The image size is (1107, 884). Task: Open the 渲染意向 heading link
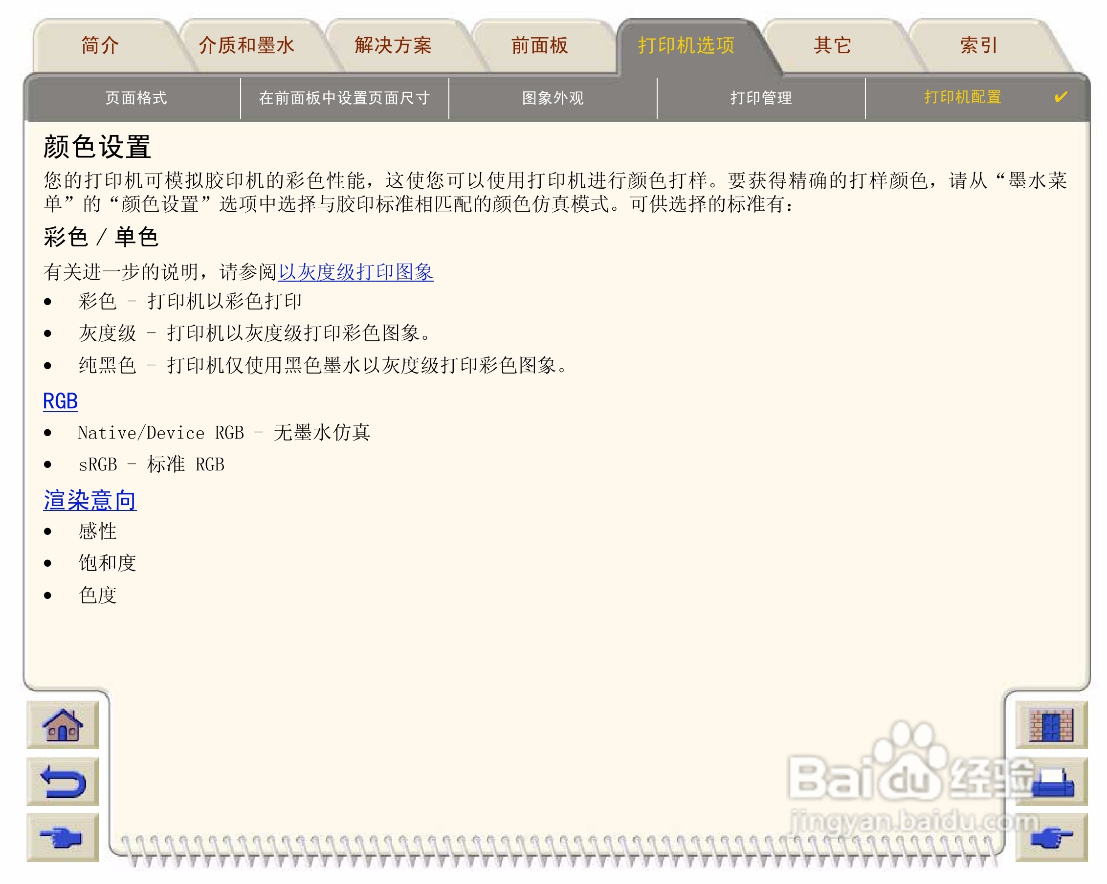tap(90, 500)
